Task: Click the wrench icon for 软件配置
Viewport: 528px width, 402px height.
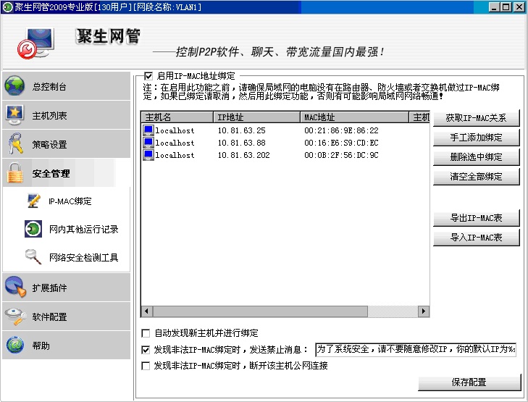Action: (x=15, y=316)
